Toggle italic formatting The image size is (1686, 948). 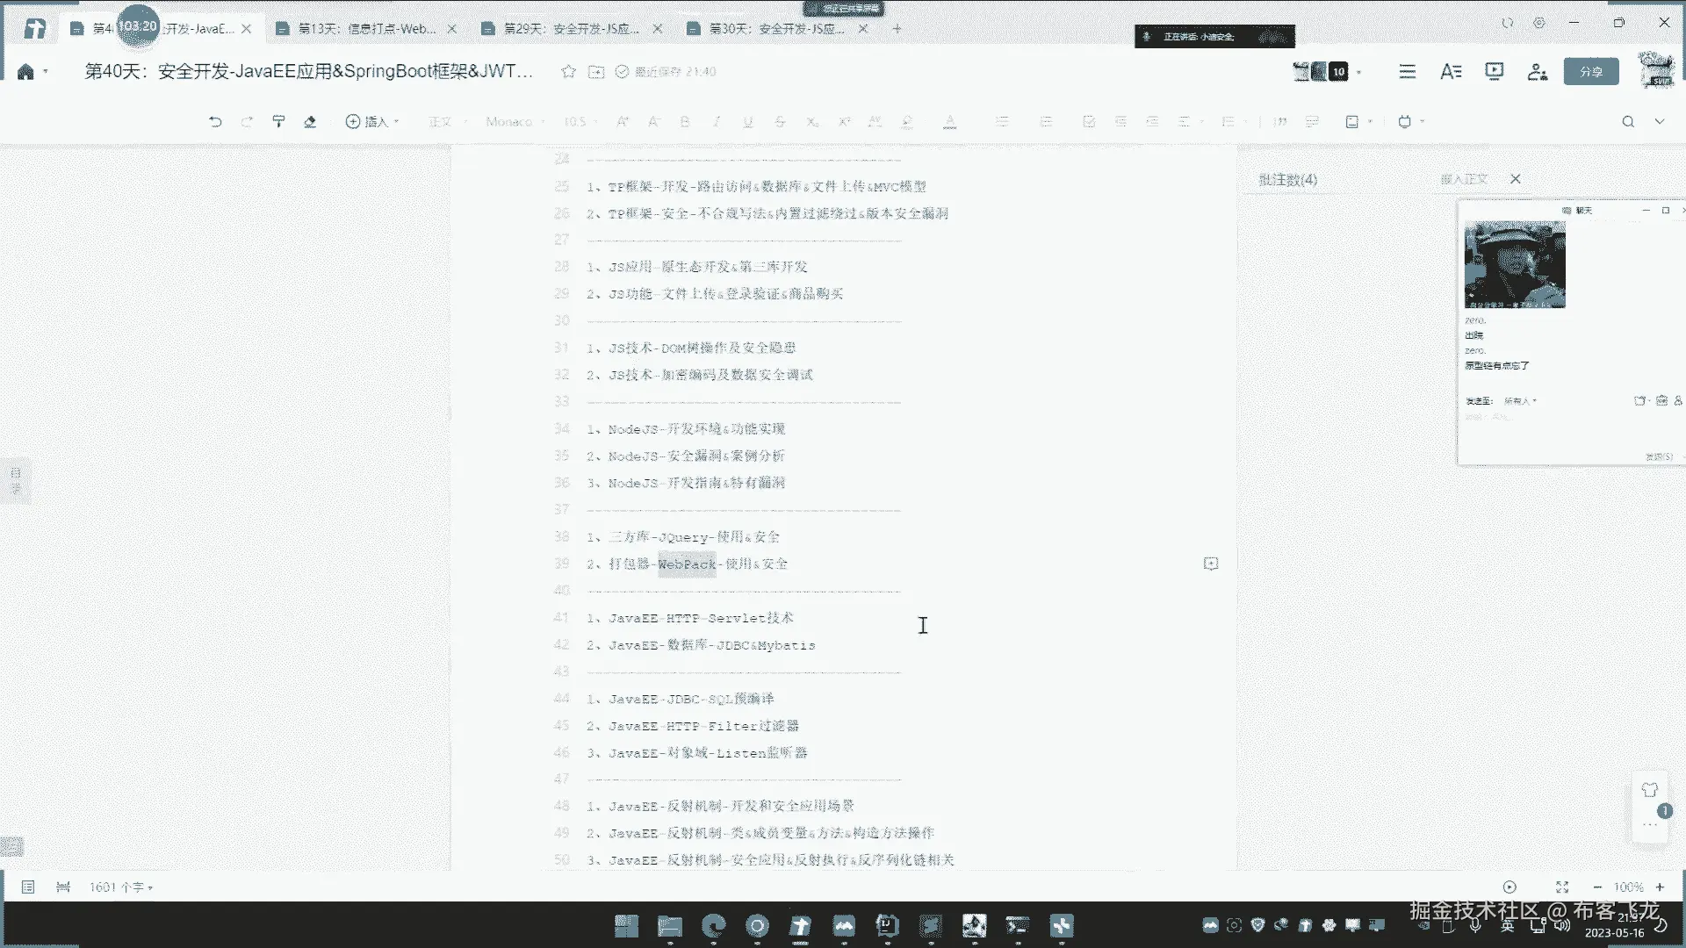coord(717,122)
